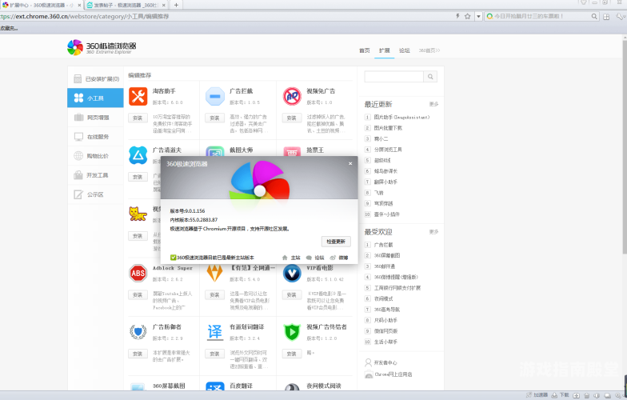Click the 加速器 item in status bar
This screenshot has height=400, width=627.
coord(537,395)
